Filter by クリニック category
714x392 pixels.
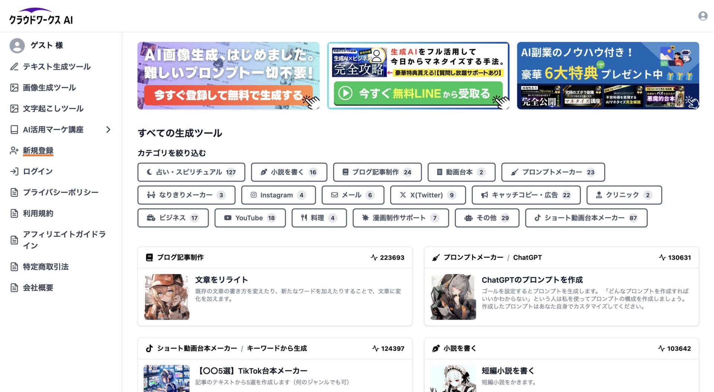[x=624, y=195]
